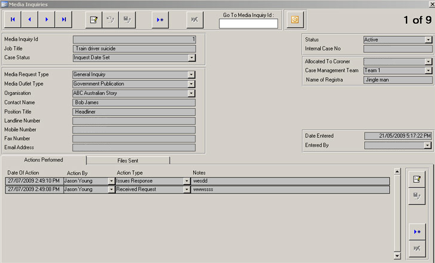Add new action icon in Actions panel
435x263 pixels.
tap(417, 232)
